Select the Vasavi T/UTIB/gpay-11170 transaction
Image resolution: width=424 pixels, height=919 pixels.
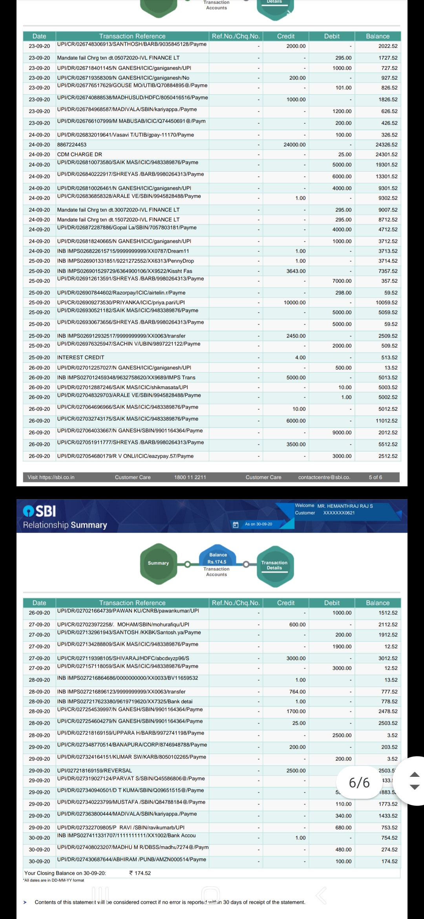click(126, 135)
